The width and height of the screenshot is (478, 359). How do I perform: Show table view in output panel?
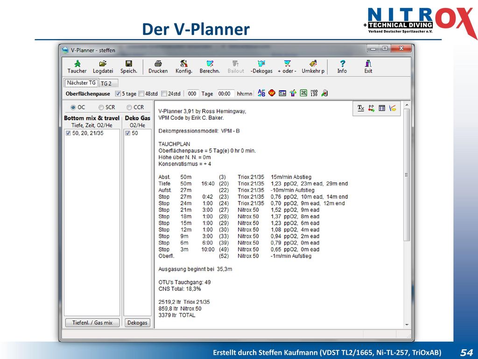[x=382, y=108]
